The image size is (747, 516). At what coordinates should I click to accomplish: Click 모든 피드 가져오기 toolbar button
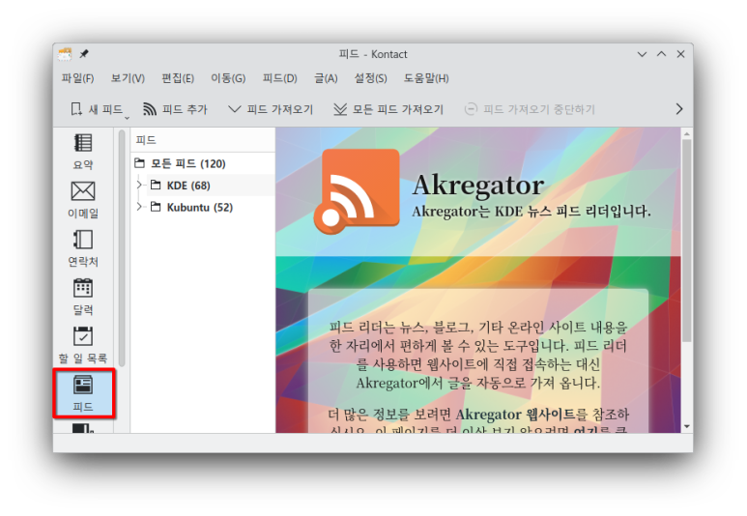click(388, 109)
